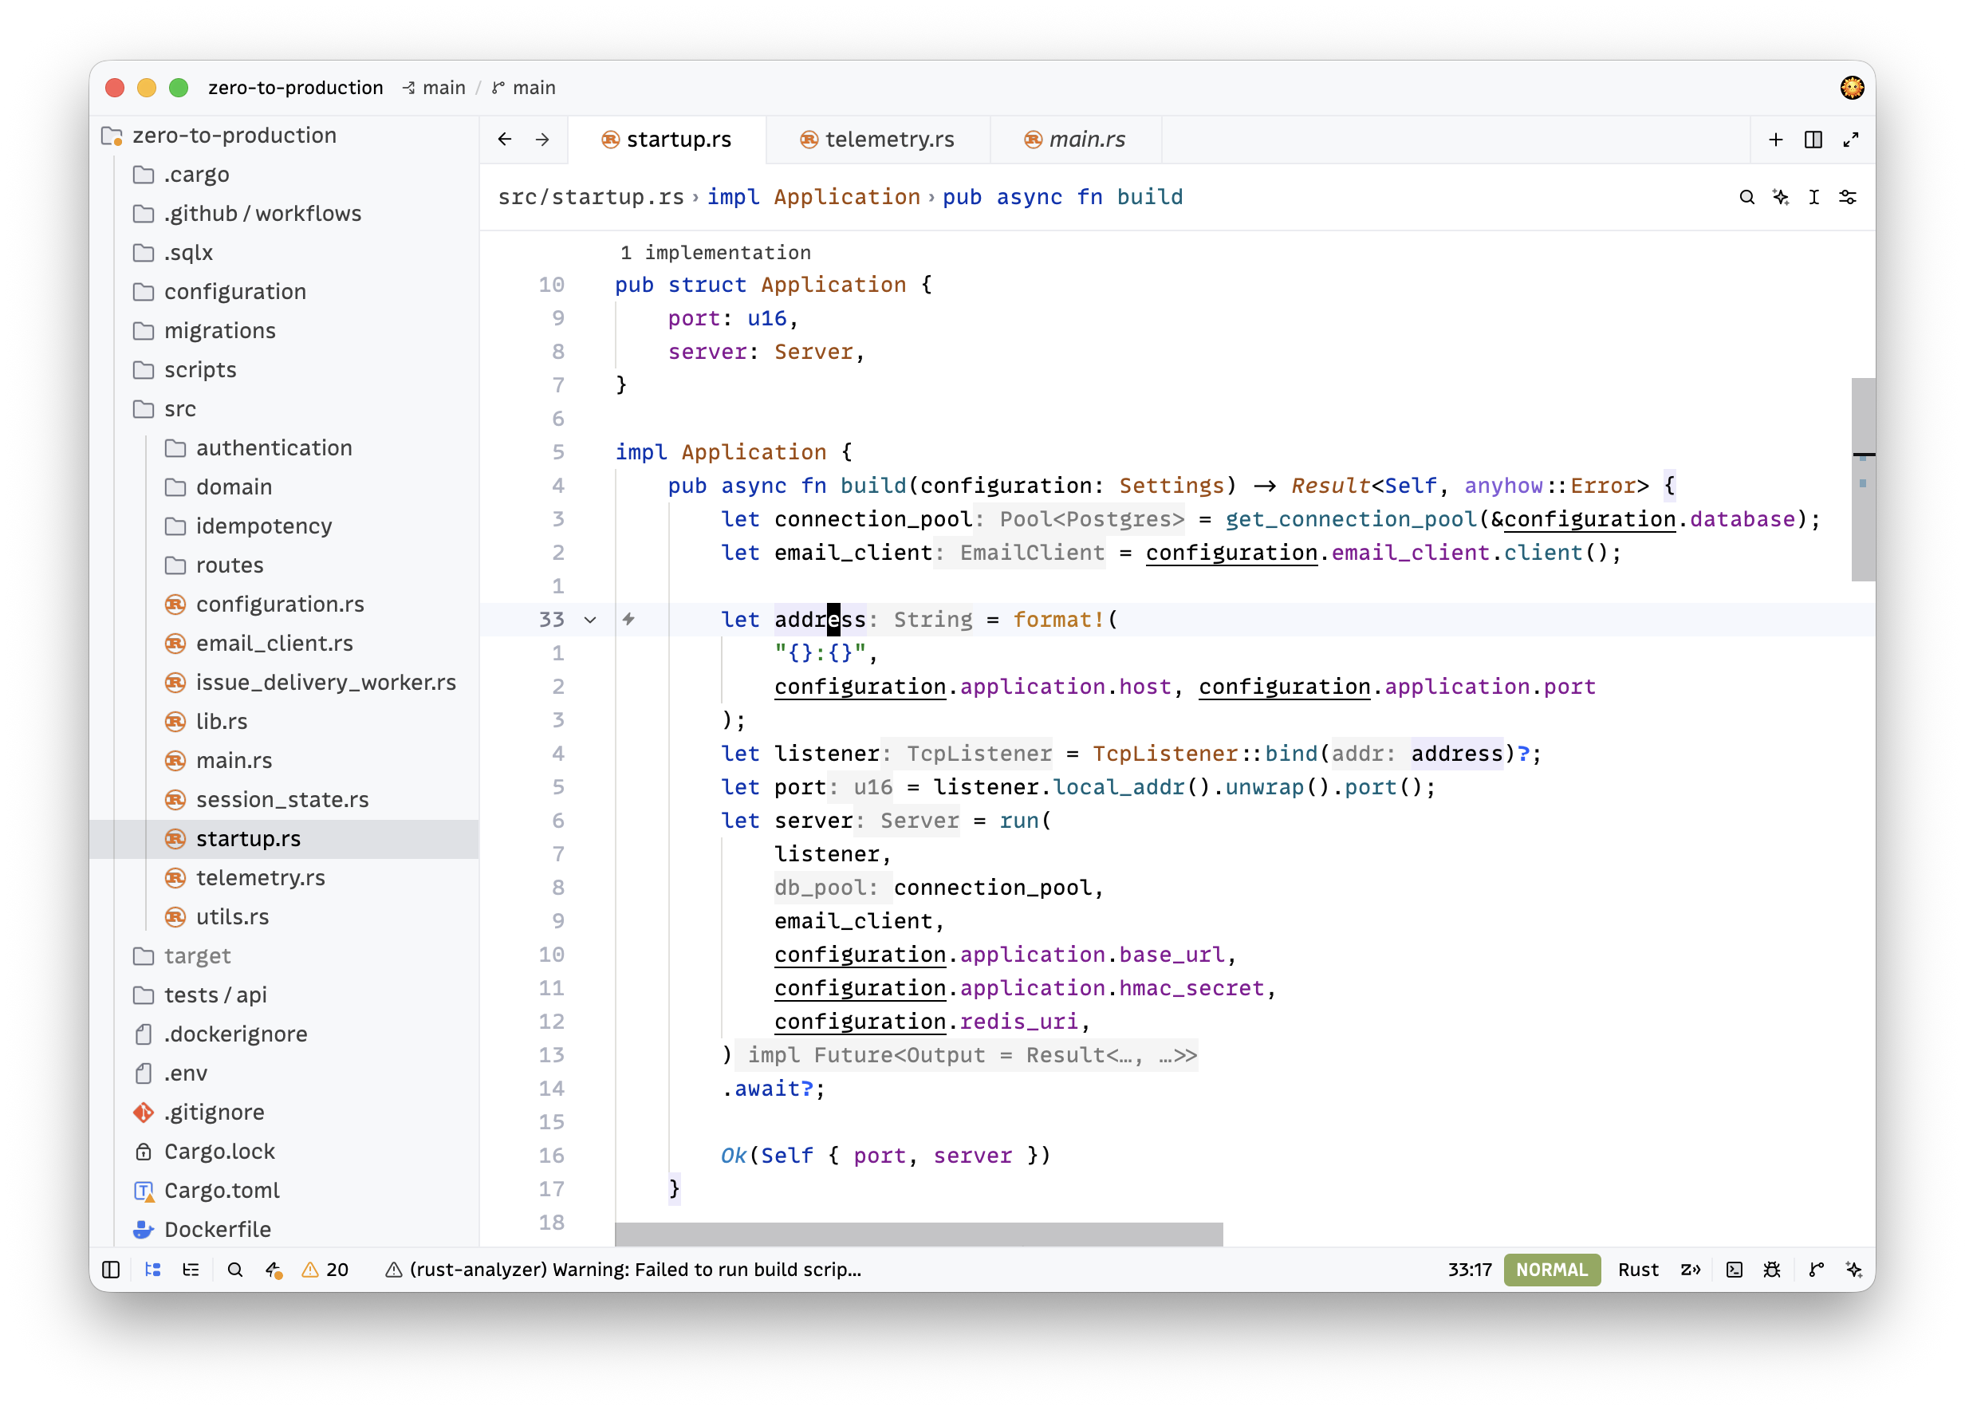
Task: Click the 33:17 cursor position indicator
Action: [1470, 1269]
